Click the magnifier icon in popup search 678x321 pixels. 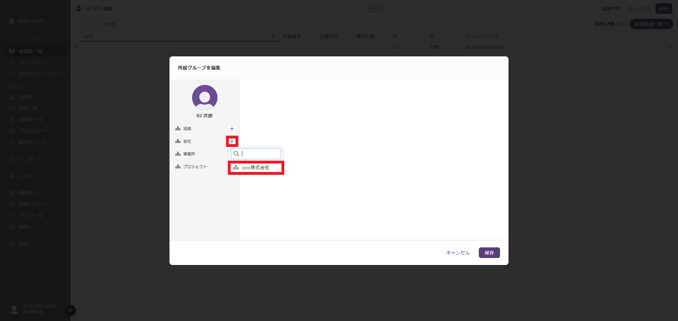tap(237, 154)
